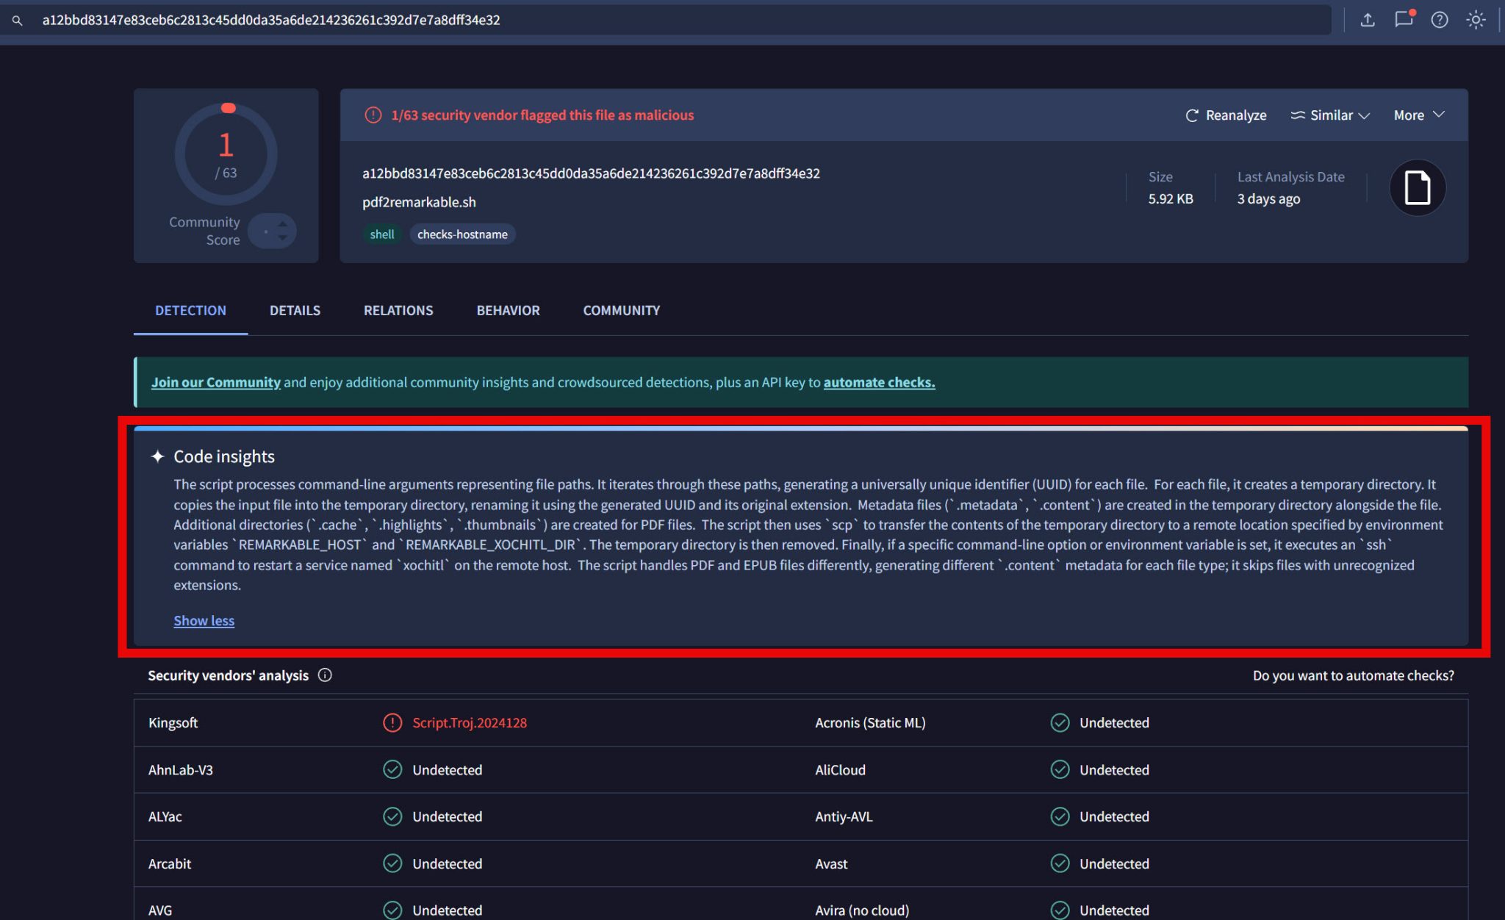Image resolution: width=1505 pixels, height=920 pixels.
Task: Expand the Similar dropdown
Action: coord(1330,115)
